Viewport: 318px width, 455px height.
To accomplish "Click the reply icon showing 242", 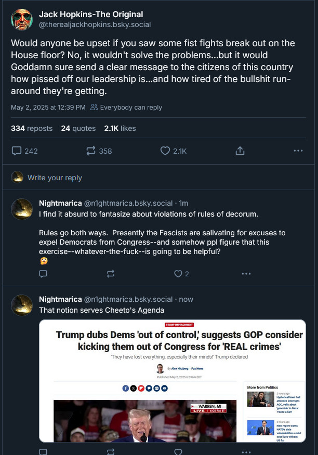I will (24, 151).
